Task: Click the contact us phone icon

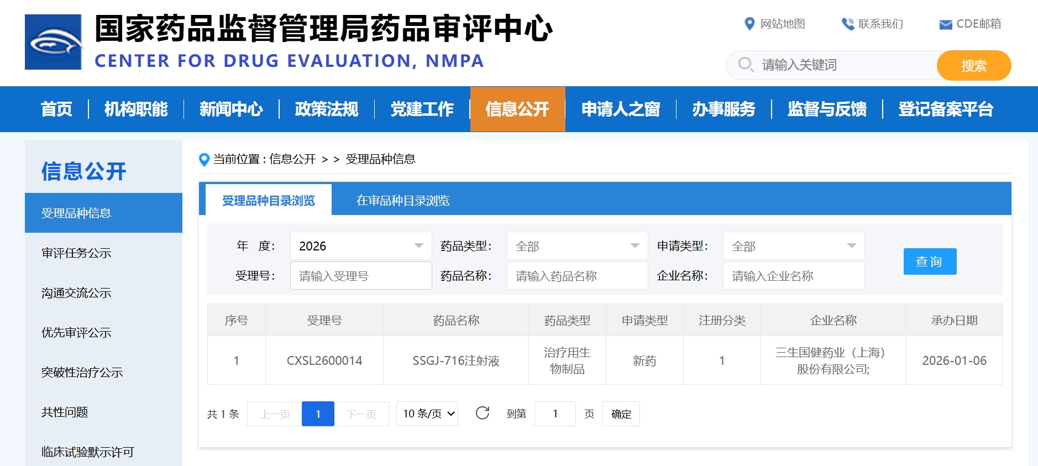Action: 847,24
